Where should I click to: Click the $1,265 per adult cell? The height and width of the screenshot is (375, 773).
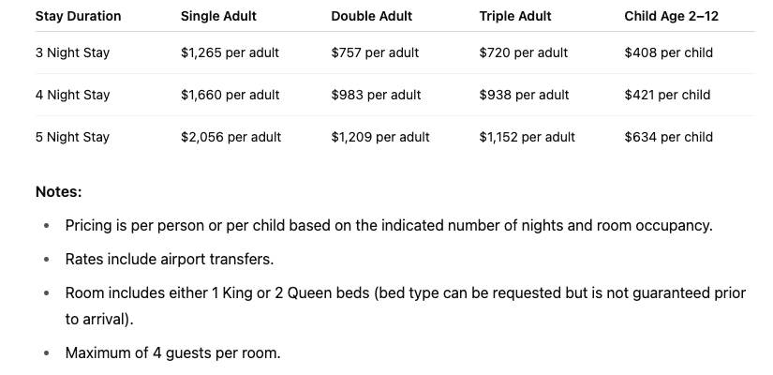(x=230, y=52)
